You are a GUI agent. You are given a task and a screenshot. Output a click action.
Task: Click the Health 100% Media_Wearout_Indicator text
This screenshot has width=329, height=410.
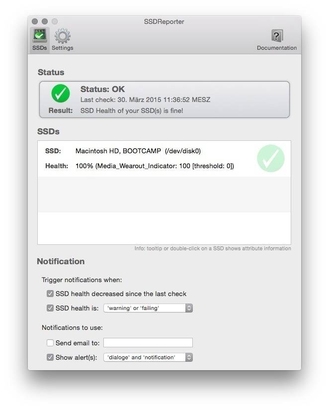tap(155, 166)
